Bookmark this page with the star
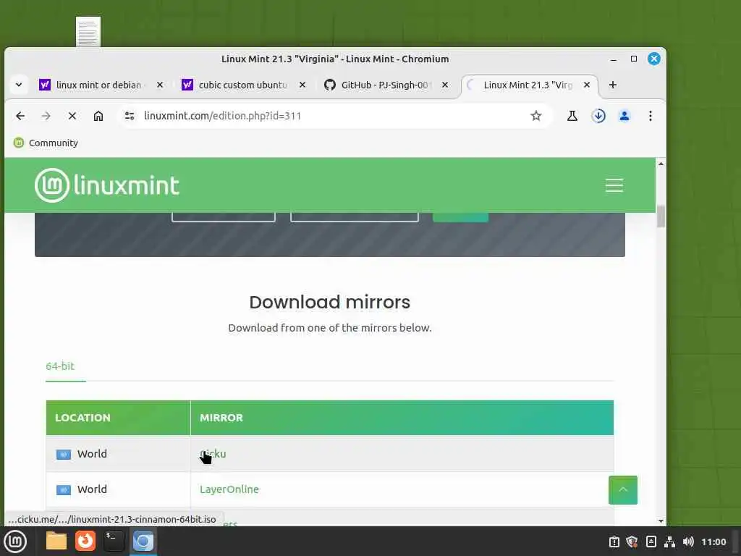Screen dimensions: 741x556 536,116
